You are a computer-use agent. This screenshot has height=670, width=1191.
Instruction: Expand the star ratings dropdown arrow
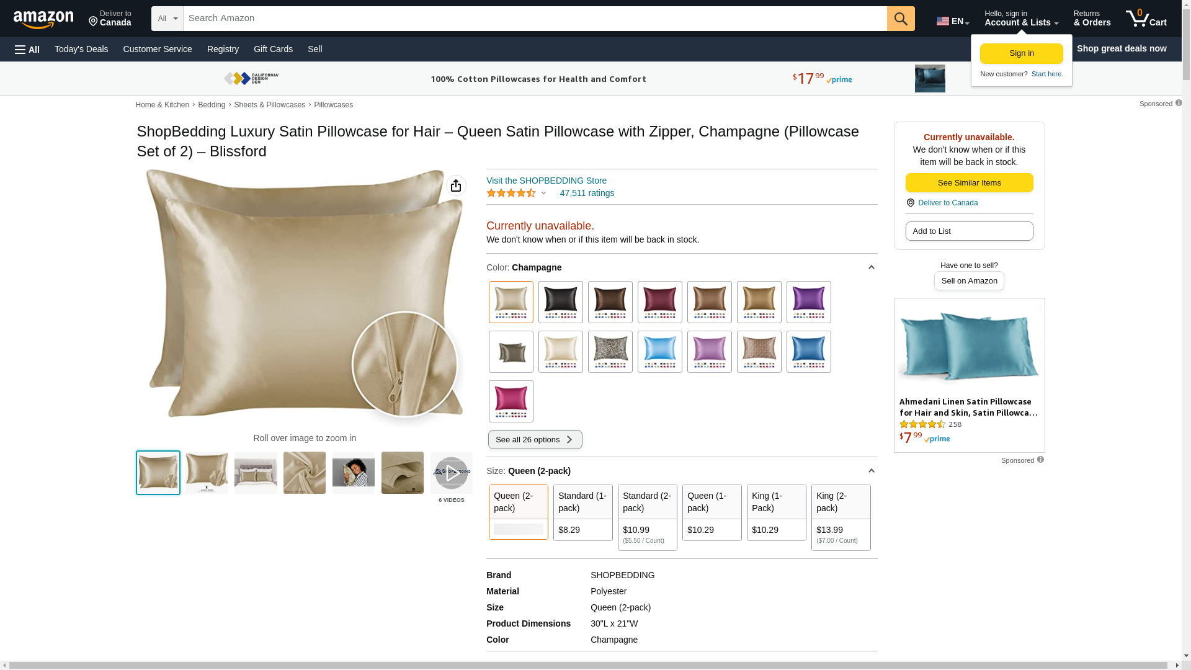[543, 193]
